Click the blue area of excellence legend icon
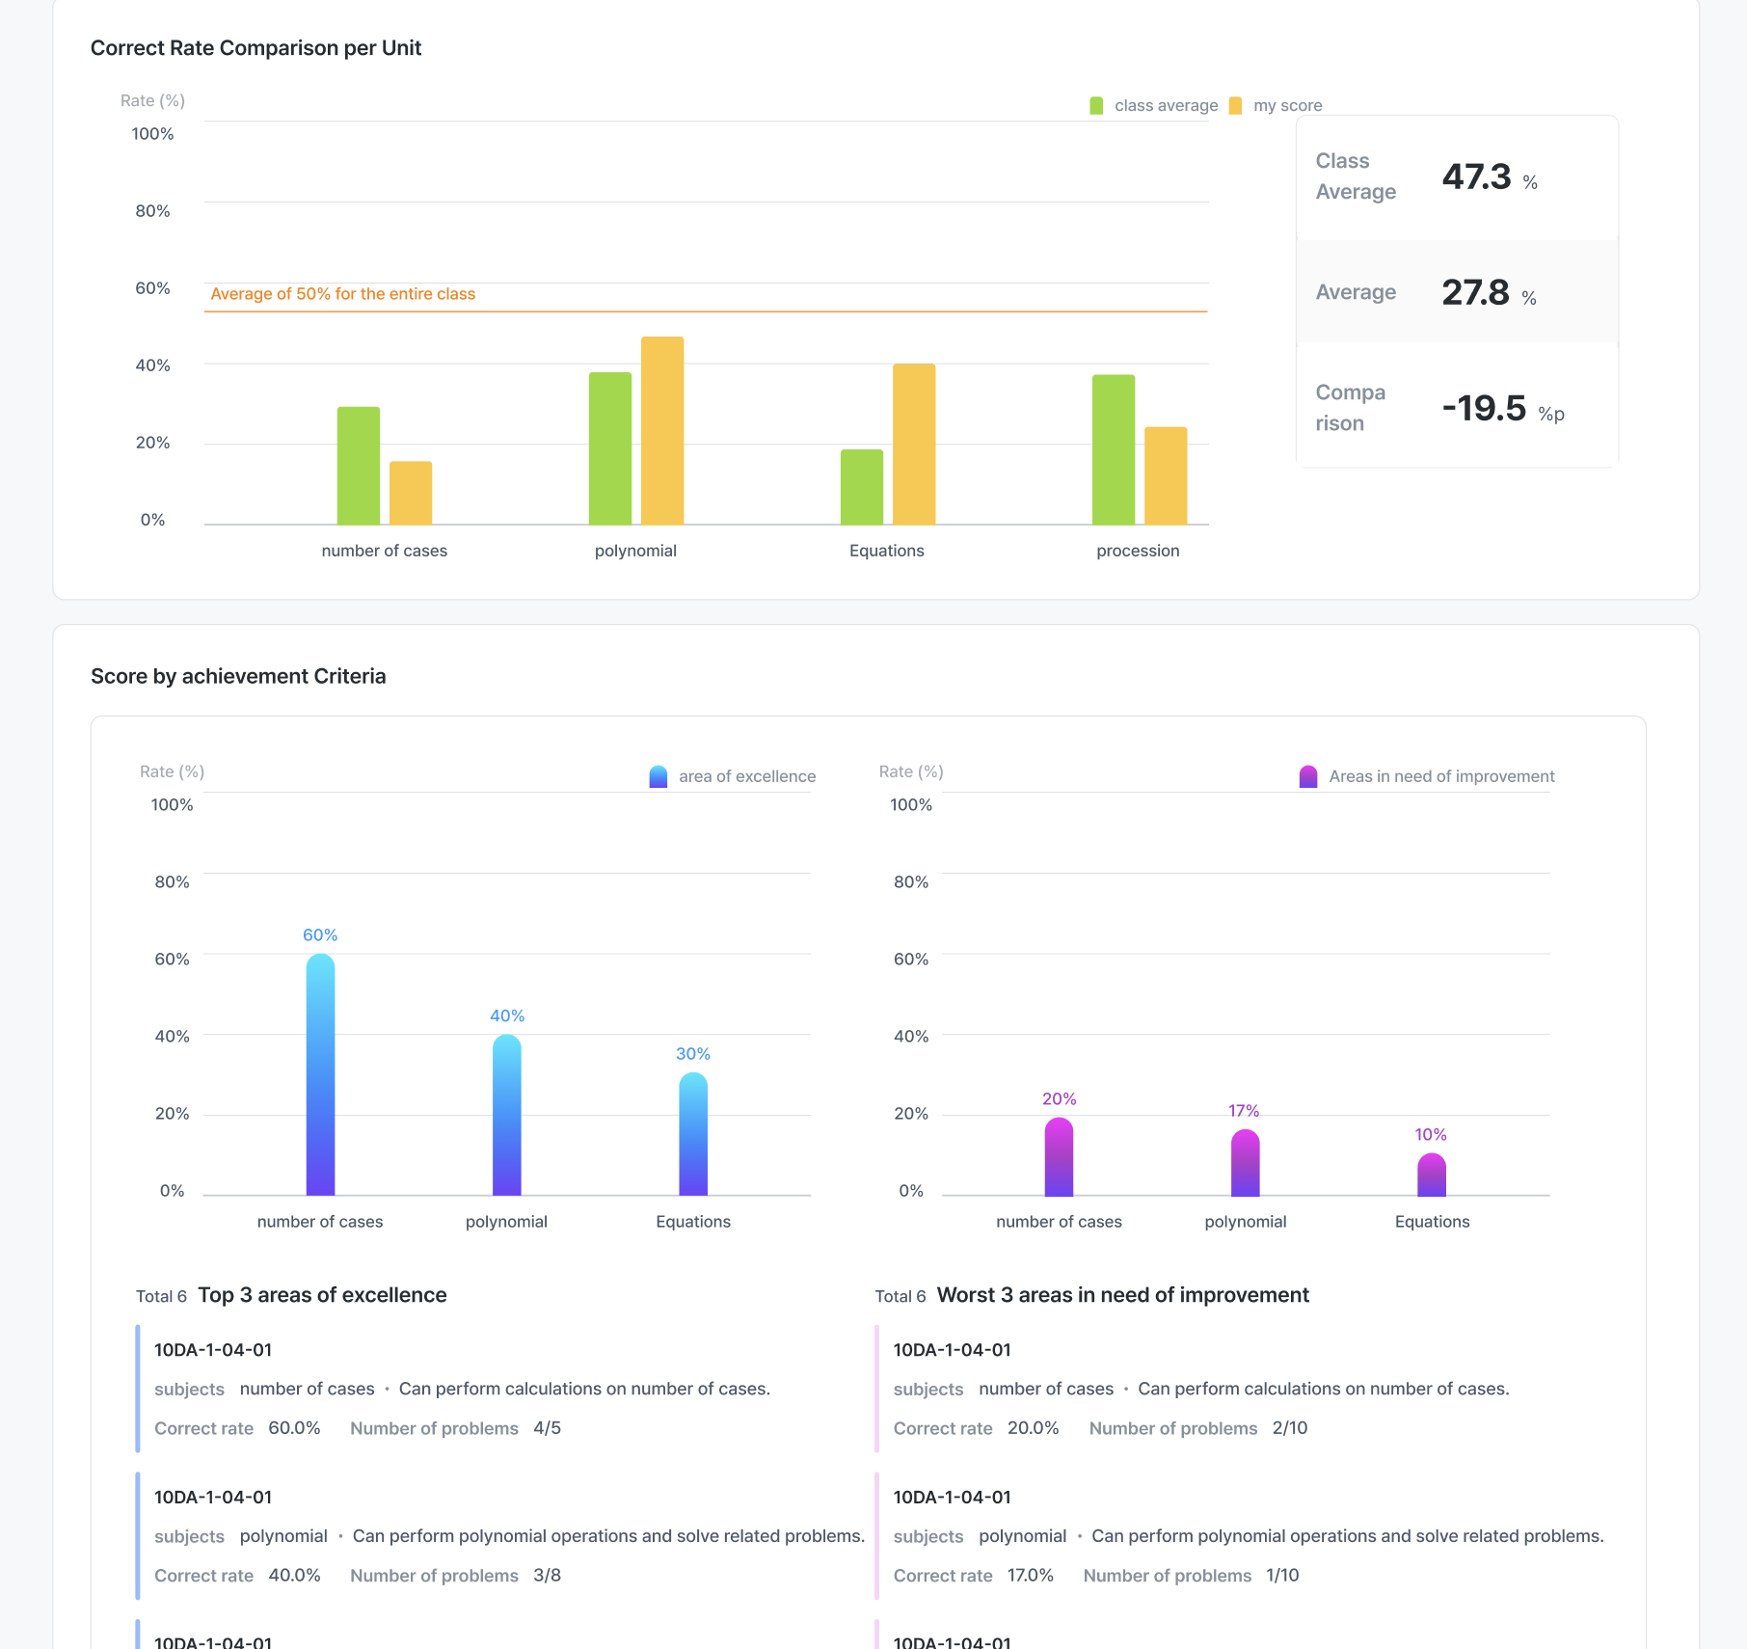This screenshot has height=1649, width=1747. 658,777
